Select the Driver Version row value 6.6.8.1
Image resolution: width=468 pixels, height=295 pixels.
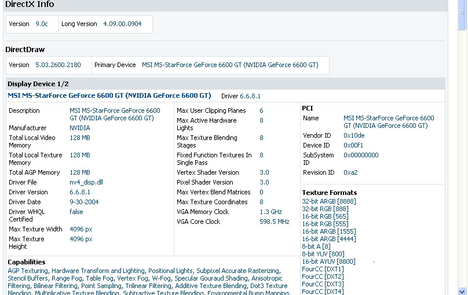click(80, 192)
